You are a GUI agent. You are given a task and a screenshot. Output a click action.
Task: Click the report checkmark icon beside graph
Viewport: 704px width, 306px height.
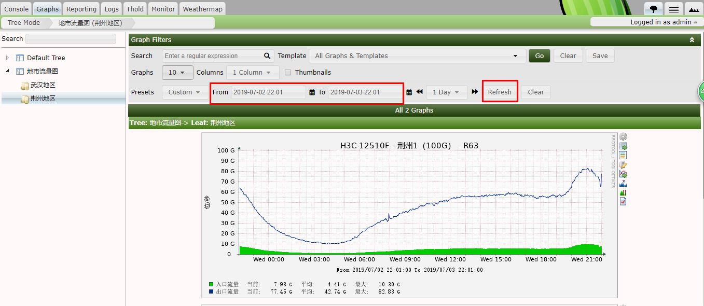623,201
